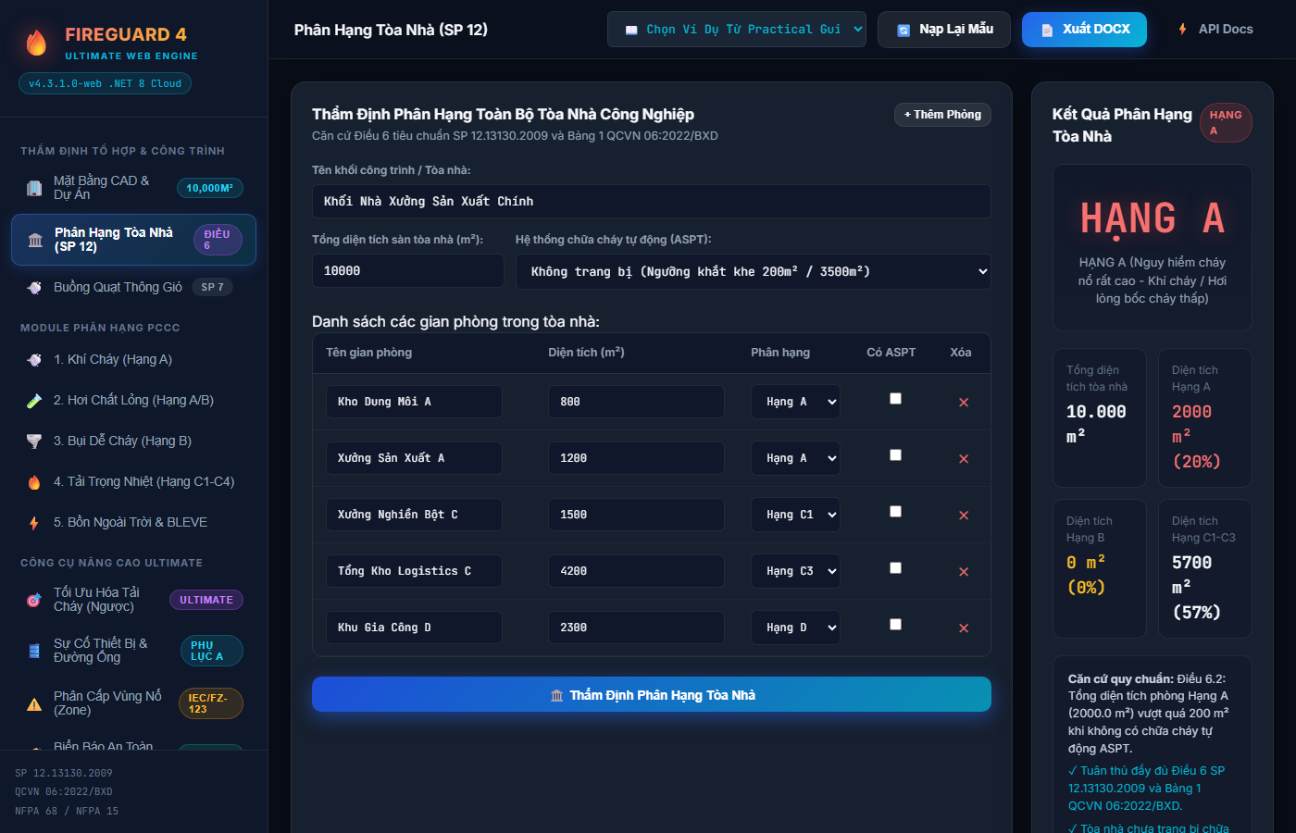Select the Buồng Quạt Thông Gió menu item
Image resolution: width=1296 pixels, height=833 pixels.
point(133,288)
